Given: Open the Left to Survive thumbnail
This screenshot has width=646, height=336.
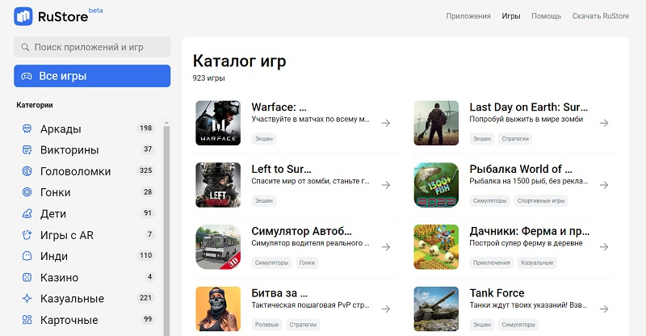Looking at the screenshot, I should 218,185.
